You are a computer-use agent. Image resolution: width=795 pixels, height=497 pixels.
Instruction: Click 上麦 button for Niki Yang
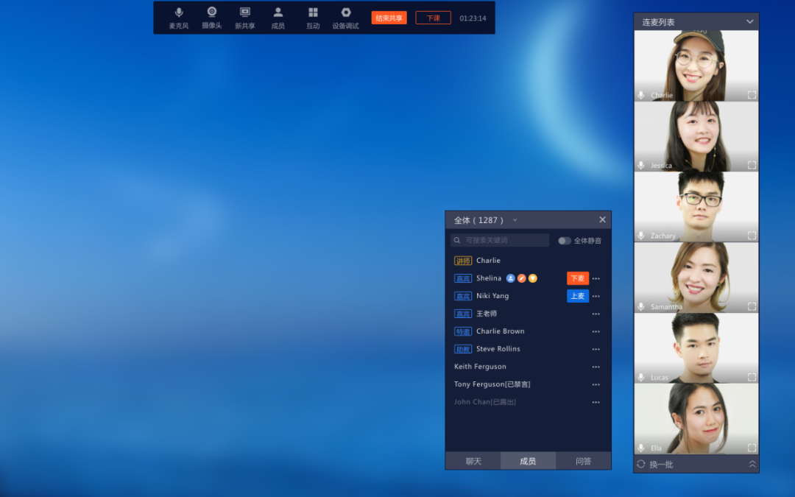[577, 296]
